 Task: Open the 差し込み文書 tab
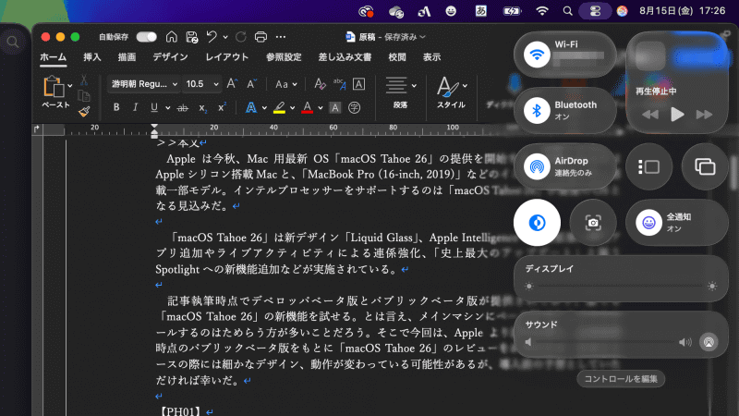click(345, 57)
